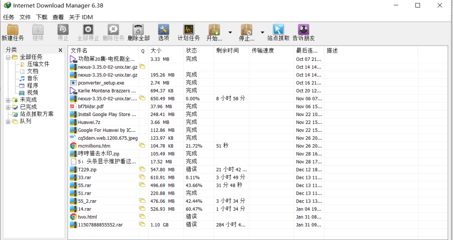Click queue icon in 33.rar row
This screenshot has width=453, height=240.
click(142, 177)
